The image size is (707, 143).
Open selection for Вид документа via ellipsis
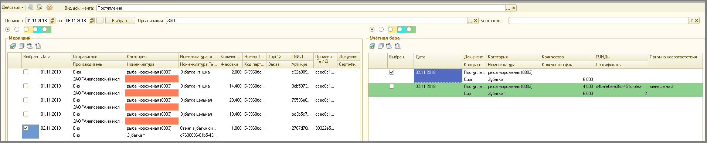click(508, 8)
